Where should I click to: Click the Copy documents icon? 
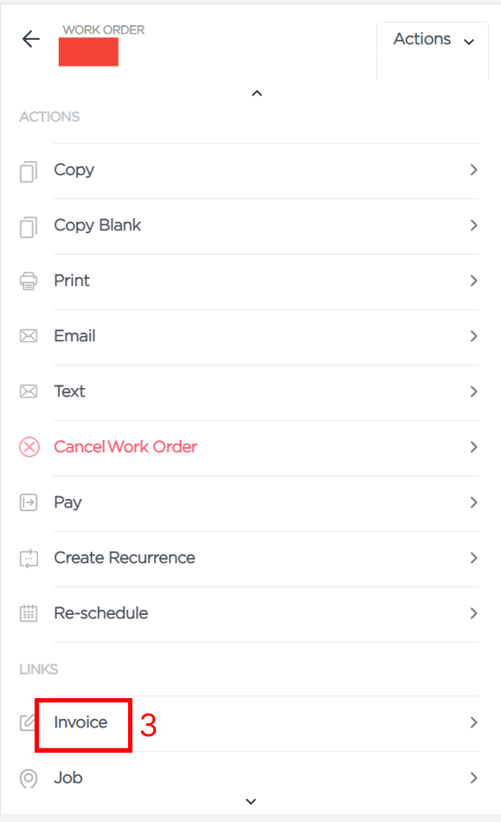coord(29,172)
